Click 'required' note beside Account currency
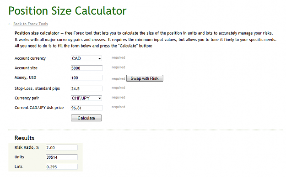286x177 pixels. coord(119,57)
